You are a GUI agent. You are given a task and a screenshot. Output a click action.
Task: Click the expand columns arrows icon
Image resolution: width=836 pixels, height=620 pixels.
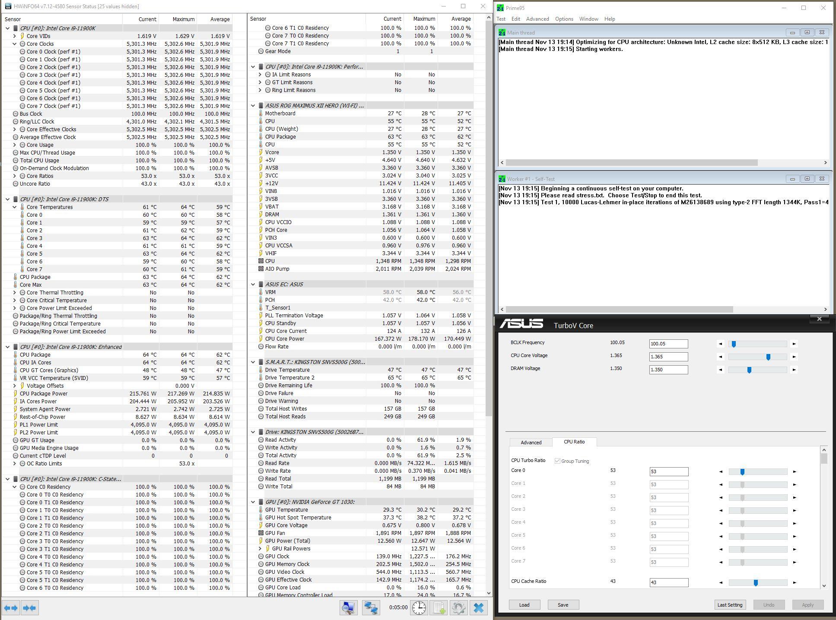(11, 608)
